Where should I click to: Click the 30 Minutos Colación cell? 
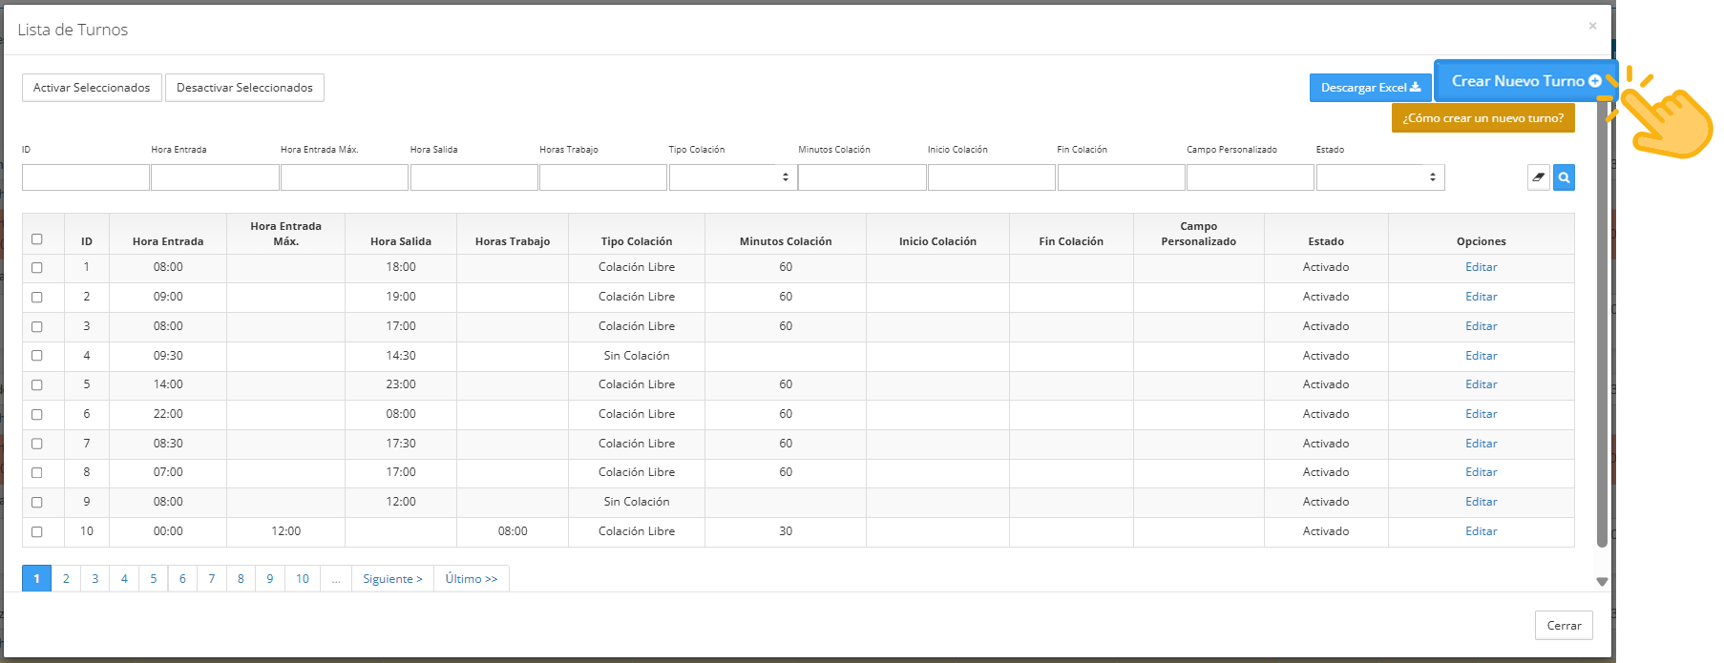tap(786, 531)
